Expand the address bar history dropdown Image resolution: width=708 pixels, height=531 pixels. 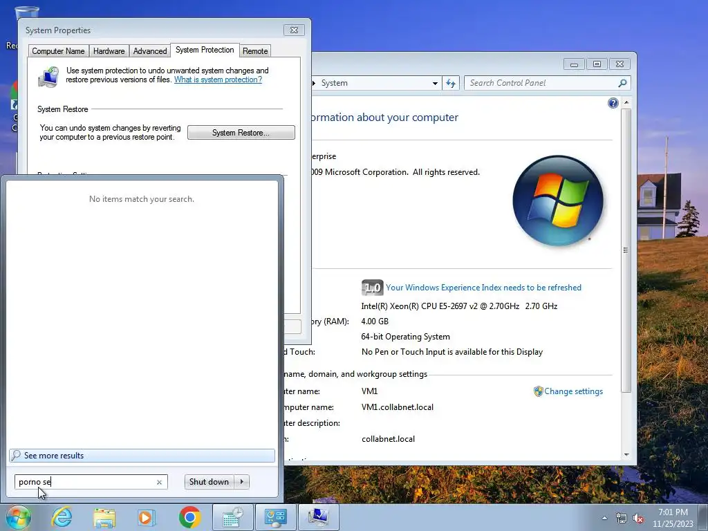click(435, 83)
